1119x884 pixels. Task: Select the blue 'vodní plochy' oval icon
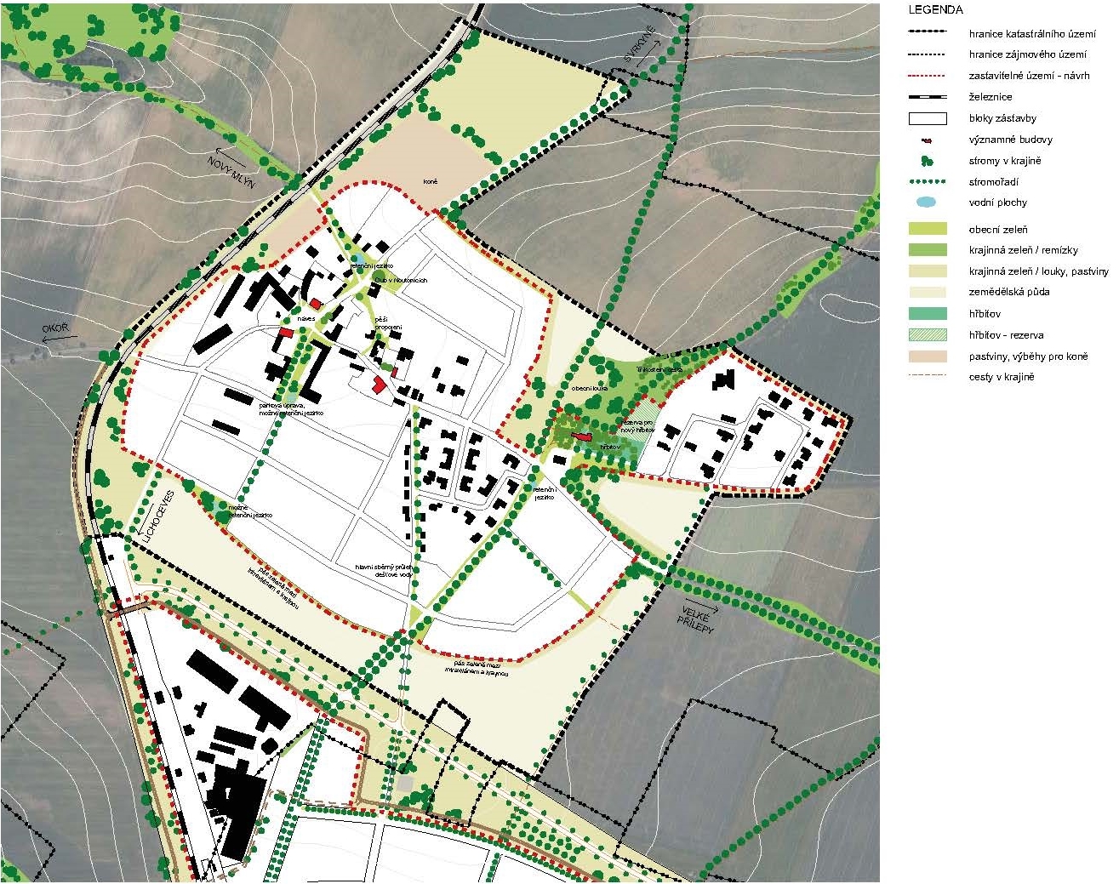coord(927,203)
